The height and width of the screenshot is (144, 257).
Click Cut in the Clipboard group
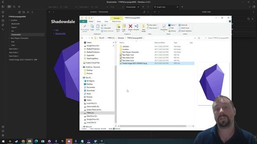(104, 25)
